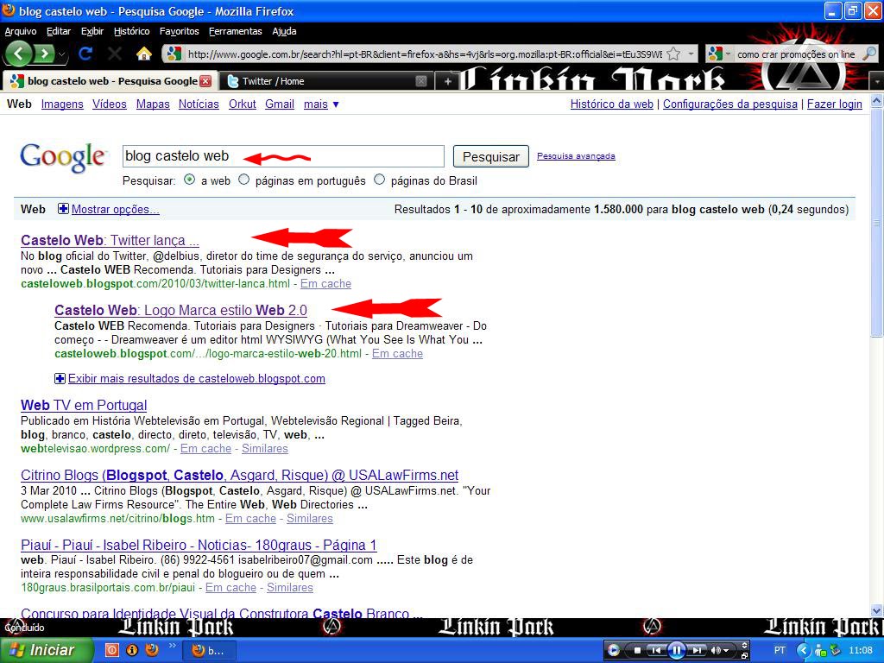Open Configurações da pesquisa link
Viewport: 884px width, 663px height.
[730, 104]
